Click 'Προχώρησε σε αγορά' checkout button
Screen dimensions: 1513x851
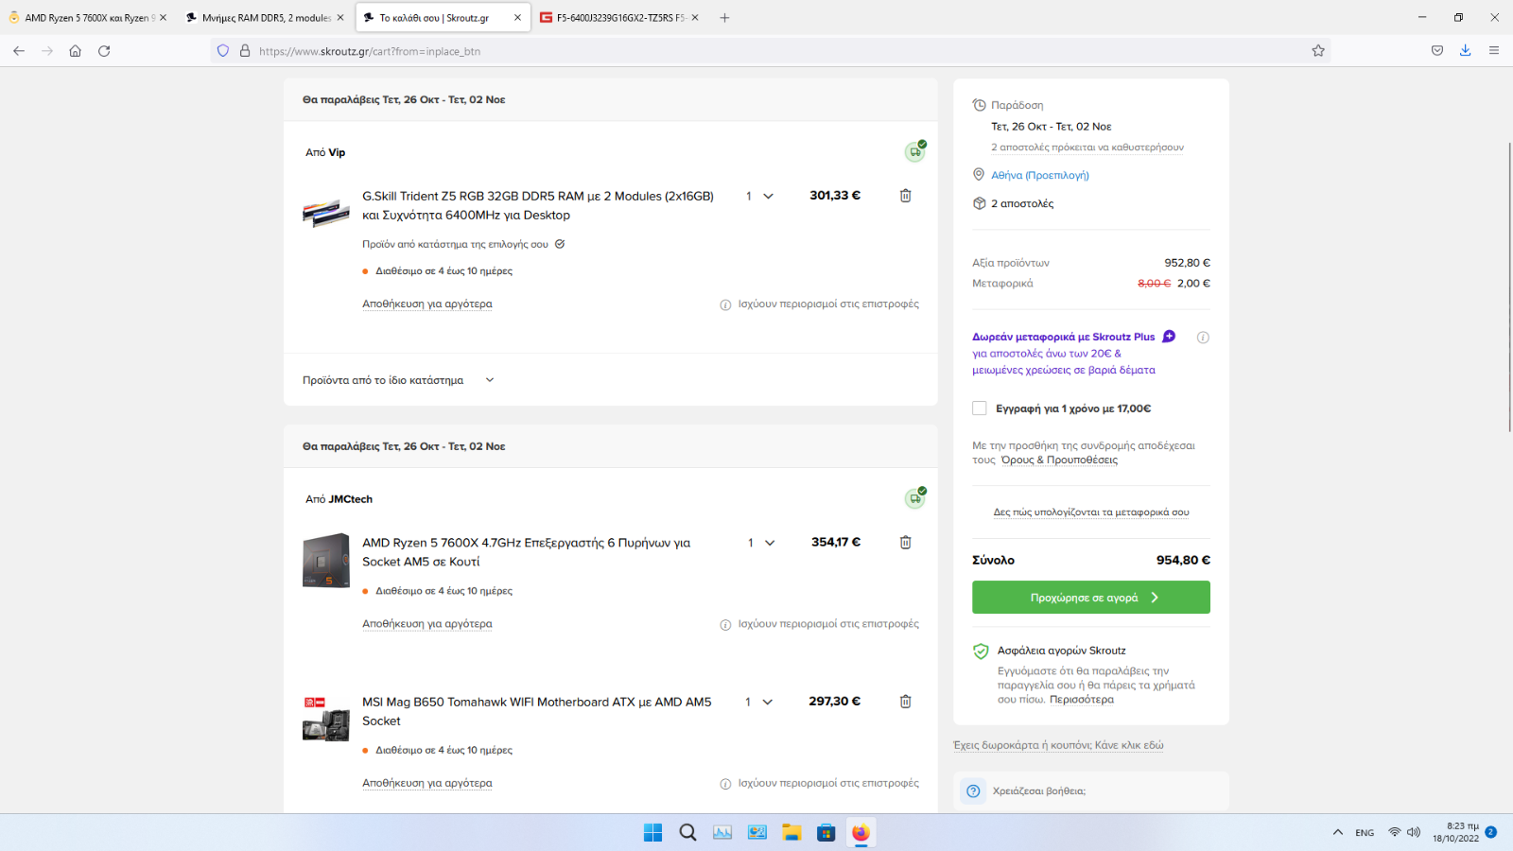(x=1091, y=598)
